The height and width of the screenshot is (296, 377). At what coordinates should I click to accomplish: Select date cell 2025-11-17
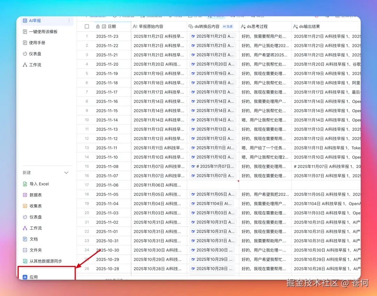point(107,92)
